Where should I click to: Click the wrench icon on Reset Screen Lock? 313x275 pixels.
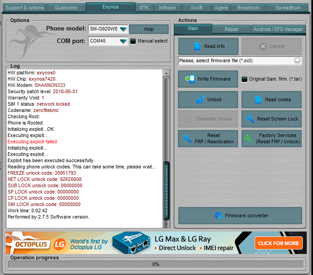(250, 119)
